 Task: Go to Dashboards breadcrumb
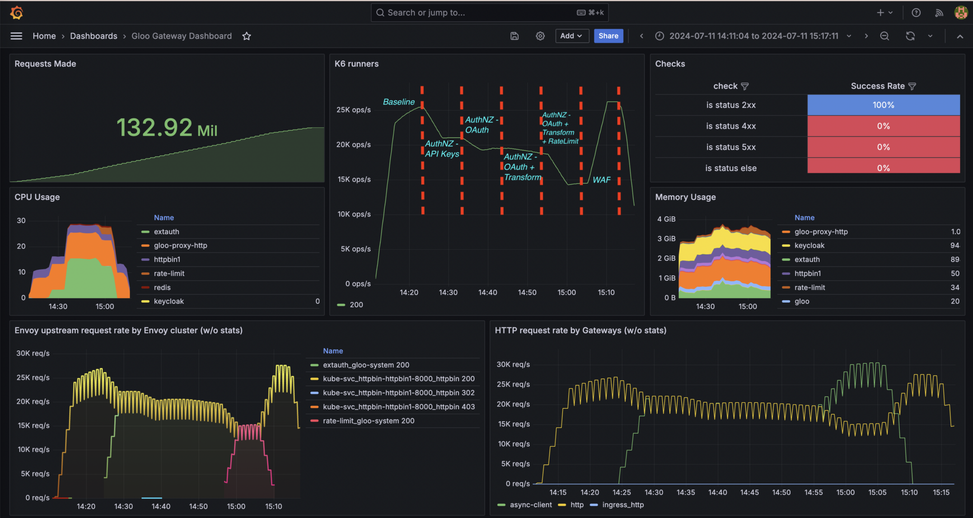[x=94, y=36]
